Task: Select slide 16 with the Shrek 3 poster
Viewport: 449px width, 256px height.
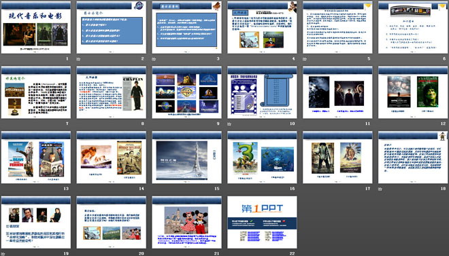Action: 263,158
